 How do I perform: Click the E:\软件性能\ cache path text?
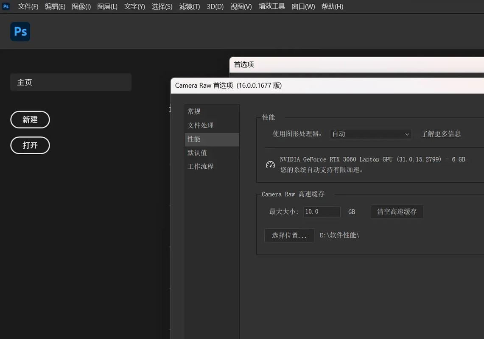tap(339, 235)
